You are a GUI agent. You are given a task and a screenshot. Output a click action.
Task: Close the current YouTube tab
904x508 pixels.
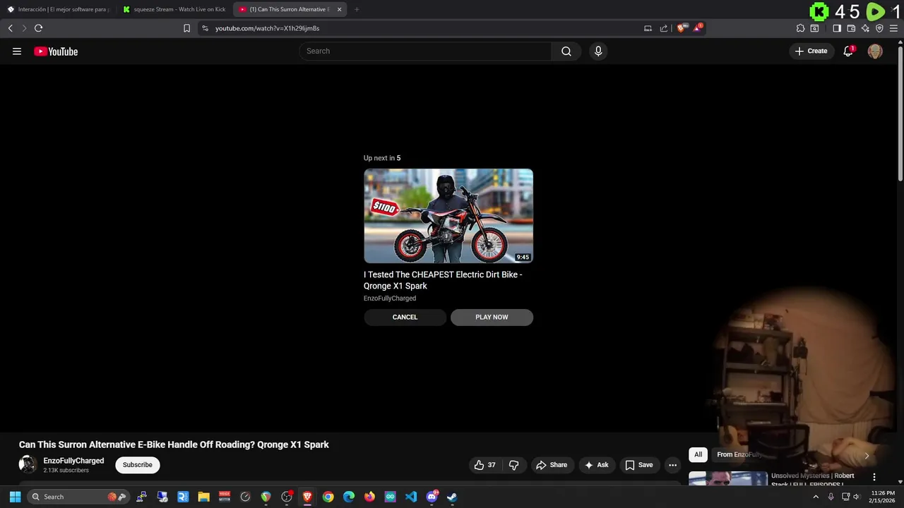tap(339, 9)
